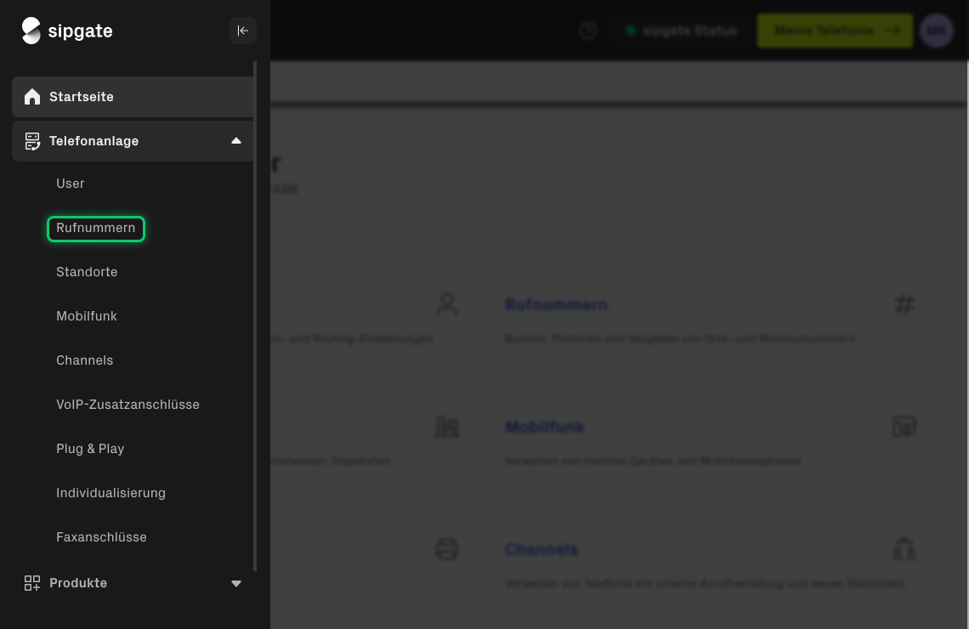Select VoIP-Zusatzanschlüsse in the sidebar
This screenshot has width=969, height=629.
point(127,405)
